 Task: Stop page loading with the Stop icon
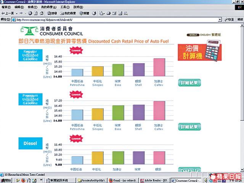[x=30, y=13]
